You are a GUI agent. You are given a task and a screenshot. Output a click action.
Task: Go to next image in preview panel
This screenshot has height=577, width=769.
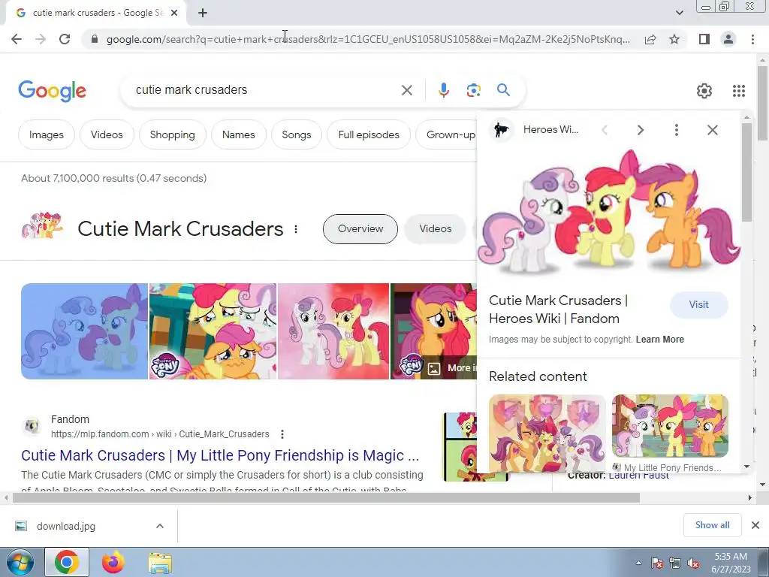[x=640, y=130]
